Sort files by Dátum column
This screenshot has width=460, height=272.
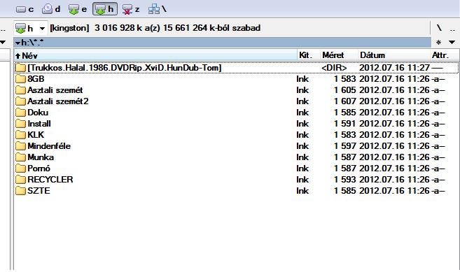click(x=394, y=55)
